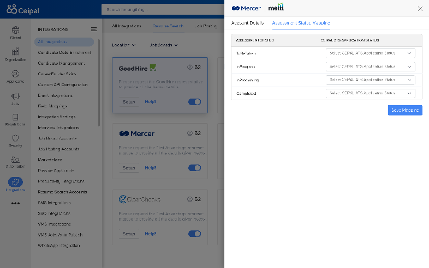Open the InProcessing status dropdown

(370, 80)
